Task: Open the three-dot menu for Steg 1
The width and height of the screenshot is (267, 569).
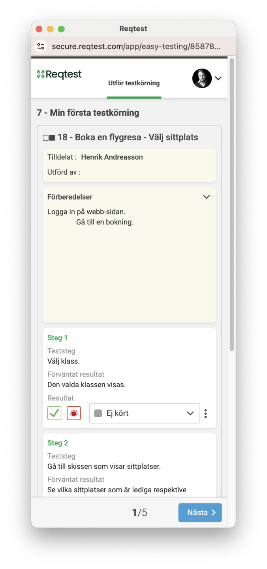Action: [205, 413]
